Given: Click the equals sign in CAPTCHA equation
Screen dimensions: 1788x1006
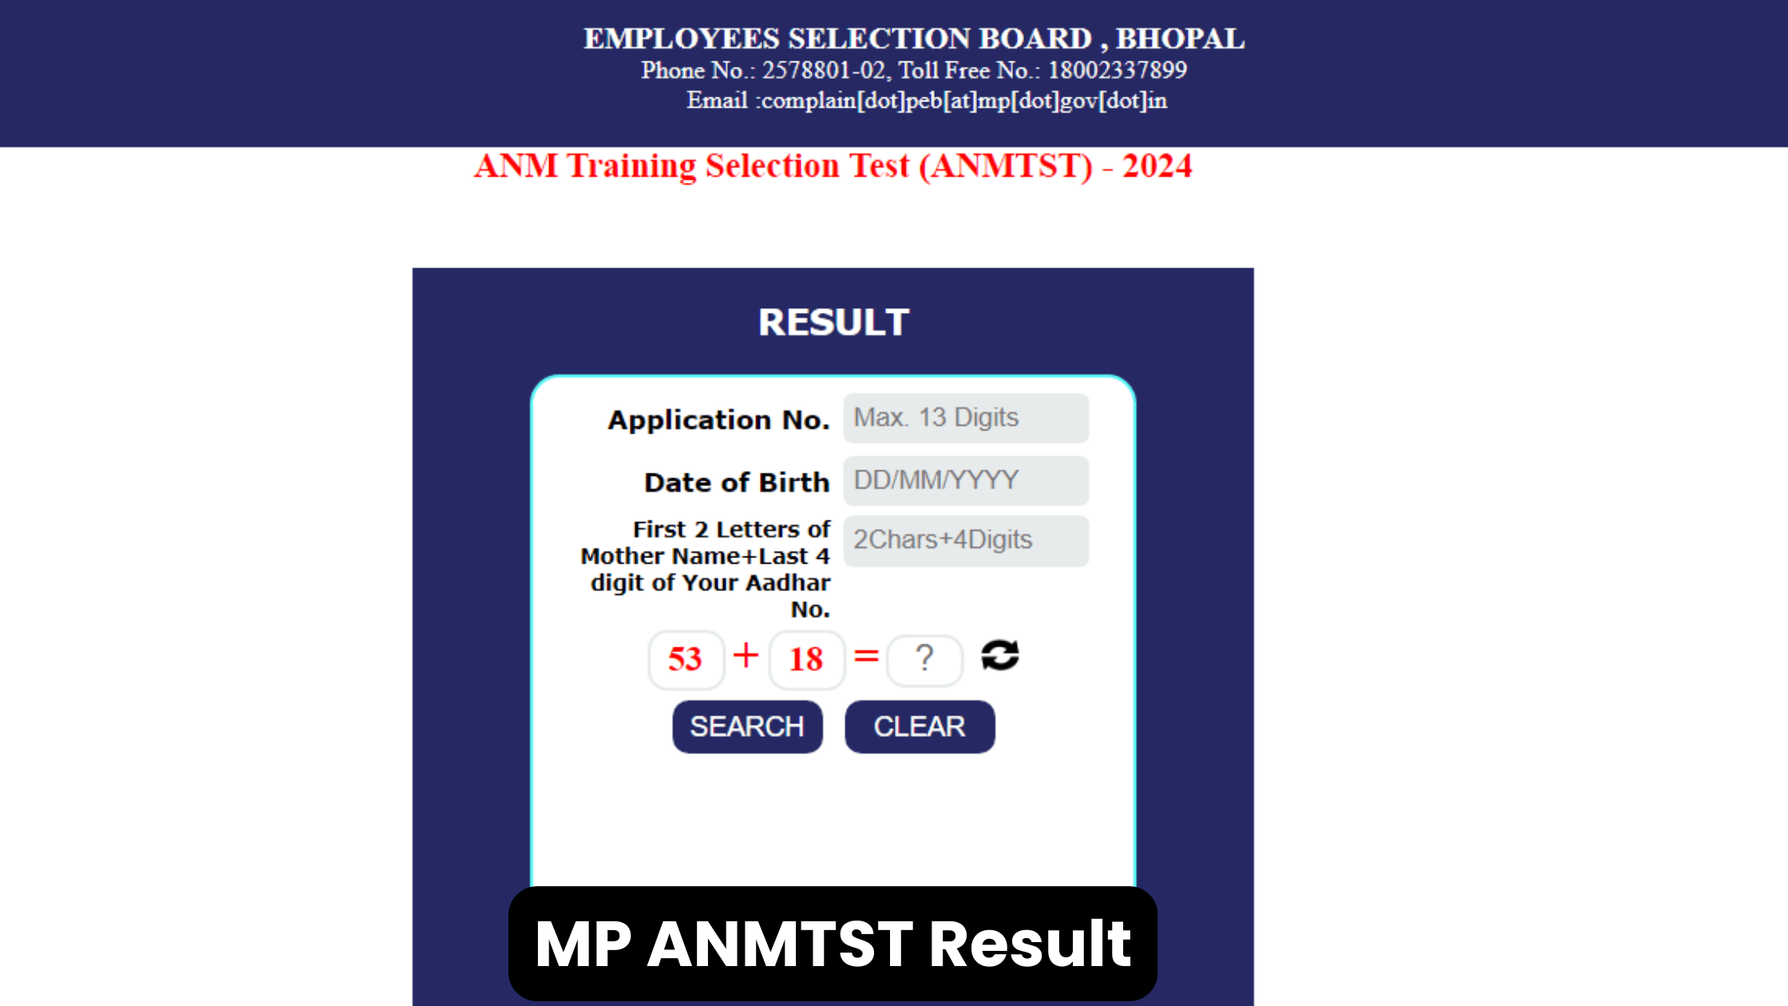Looking at the screenshot, I should point(868,656).
